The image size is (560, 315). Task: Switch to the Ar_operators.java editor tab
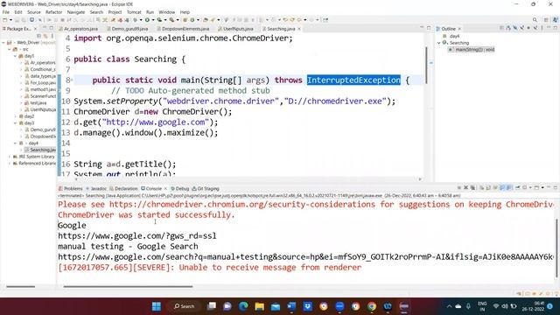pyautogui.click(x=79, y=29)
